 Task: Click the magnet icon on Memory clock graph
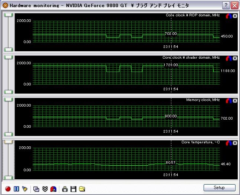tap(229, 101)
